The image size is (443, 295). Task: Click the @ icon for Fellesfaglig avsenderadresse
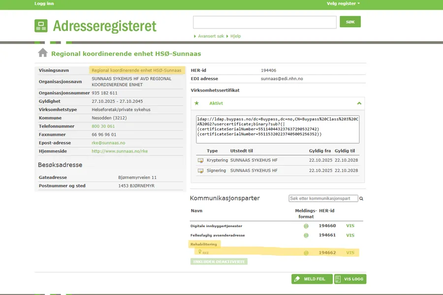coord(306,236)
